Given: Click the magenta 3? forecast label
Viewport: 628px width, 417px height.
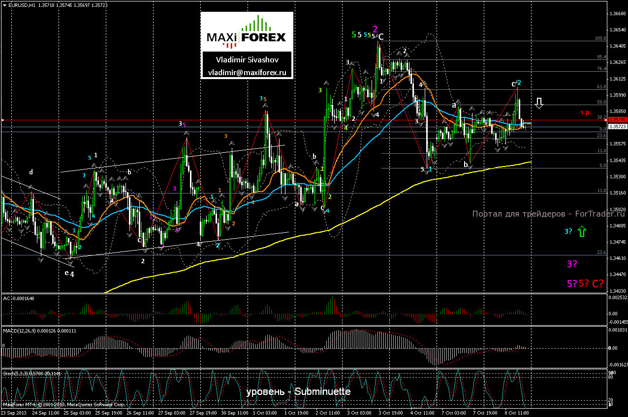Looking at the screenshot, I should click(x=572, y=264).
